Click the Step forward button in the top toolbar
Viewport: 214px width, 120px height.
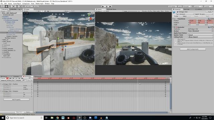110,7
